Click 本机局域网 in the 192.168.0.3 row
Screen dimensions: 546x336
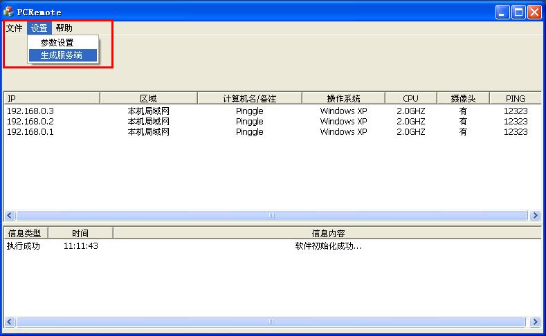149,111
